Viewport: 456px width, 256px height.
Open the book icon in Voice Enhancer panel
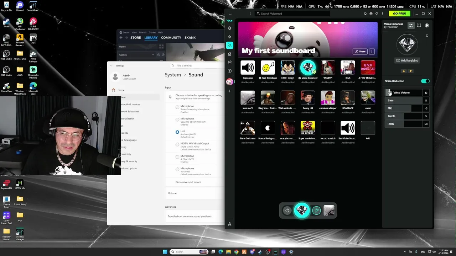pos(419,25)
